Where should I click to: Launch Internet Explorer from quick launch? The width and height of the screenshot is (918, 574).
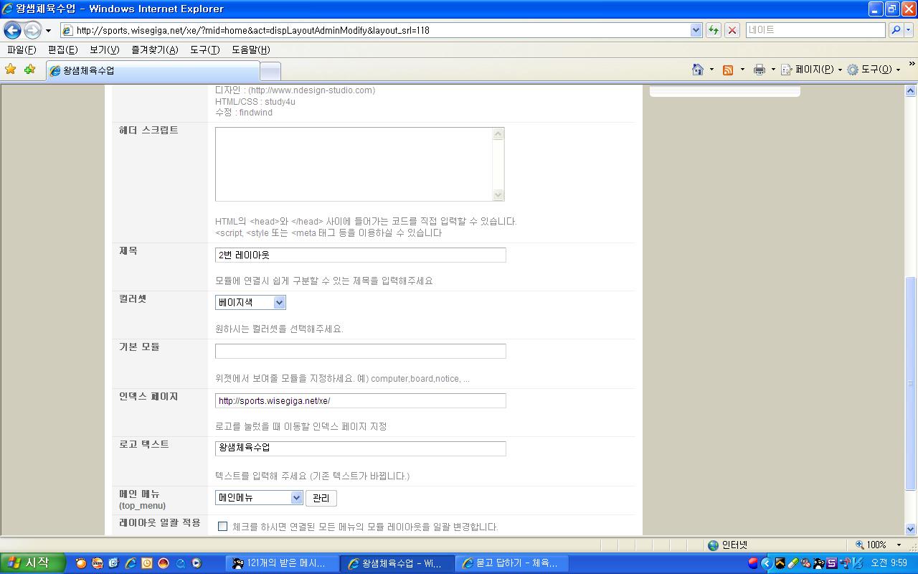[x=131, y=563]
